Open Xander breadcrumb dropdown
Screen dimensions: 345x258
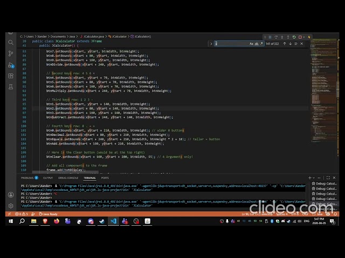pyautogui.click(x=42, y=37)
